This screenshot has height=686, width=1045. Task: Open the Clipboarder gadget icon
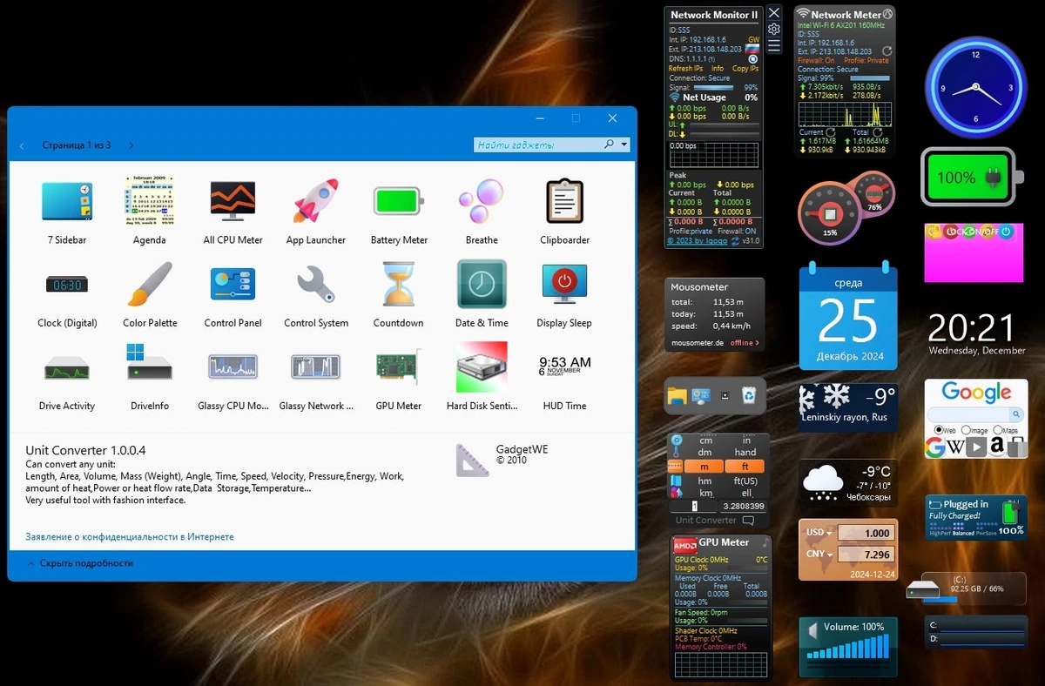pos(564,202)
